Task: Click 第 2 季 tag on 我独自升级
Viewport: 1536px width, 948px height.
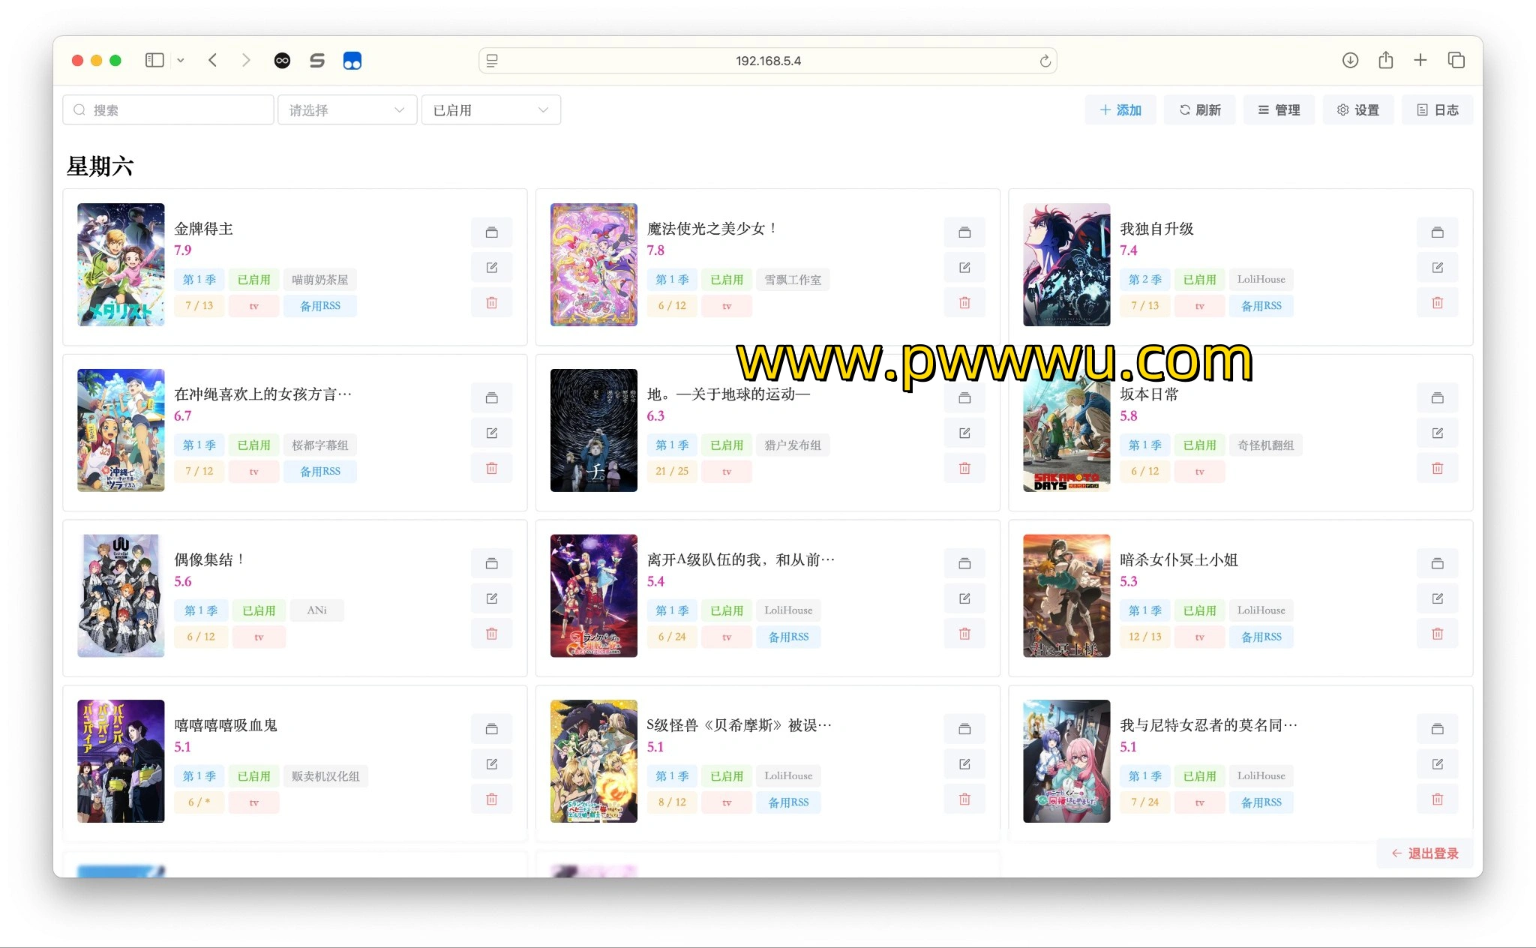Action: coord(1144,280)
